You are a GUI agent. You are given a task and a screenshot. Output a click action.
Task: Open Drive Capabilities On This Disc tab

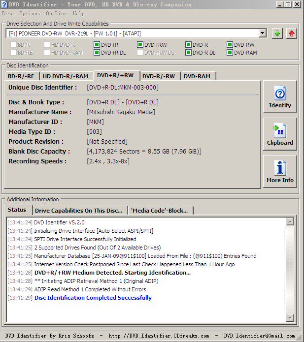coord(79,211)
